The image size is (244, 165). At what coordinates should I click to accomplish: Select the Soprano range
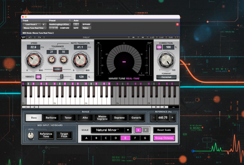119,117
